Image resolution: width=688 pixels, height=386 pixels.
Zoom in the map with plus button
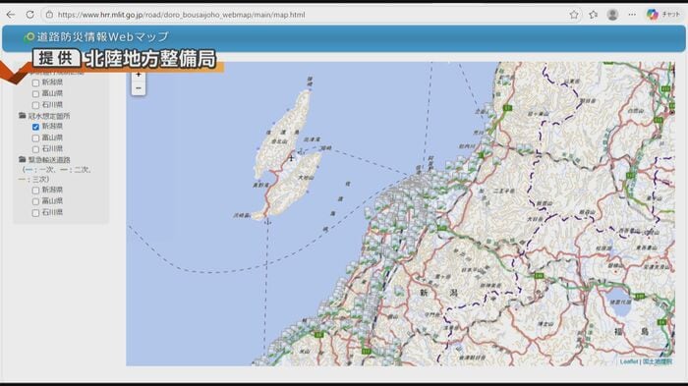tap(139, 75)
